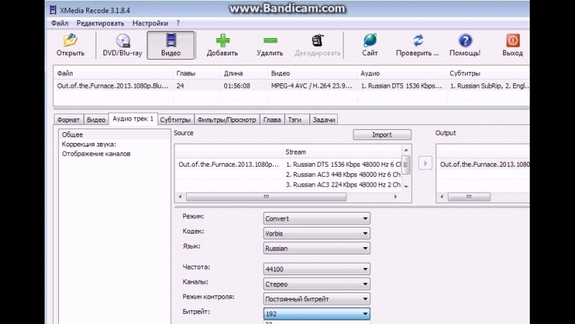Select stream 1. Russian DTS 1536 Kbps
Viewport: 575px width, 324px height.
pos(344,165)
